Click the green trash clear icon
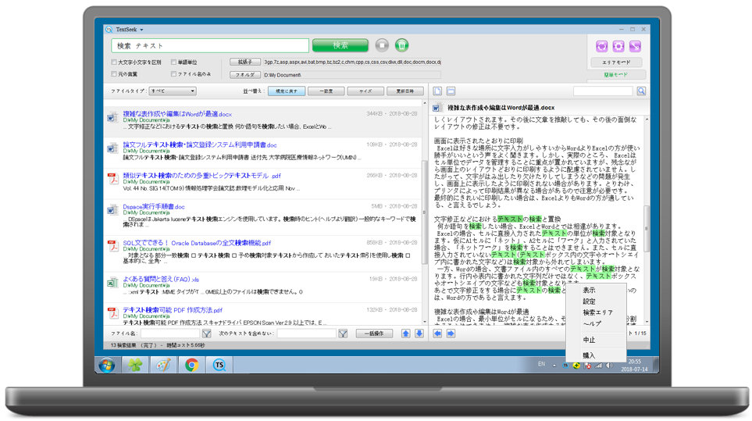The width and height of the screenshot is (752, 421). 401,46
